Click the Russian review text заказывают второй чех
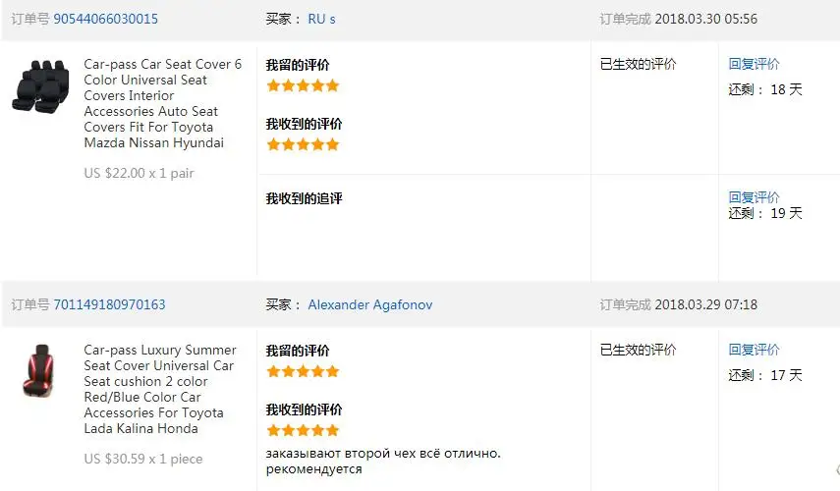Image resolution: width=840 pixels, height=491 pixels. pyautogui.click(x=383, y=461)
